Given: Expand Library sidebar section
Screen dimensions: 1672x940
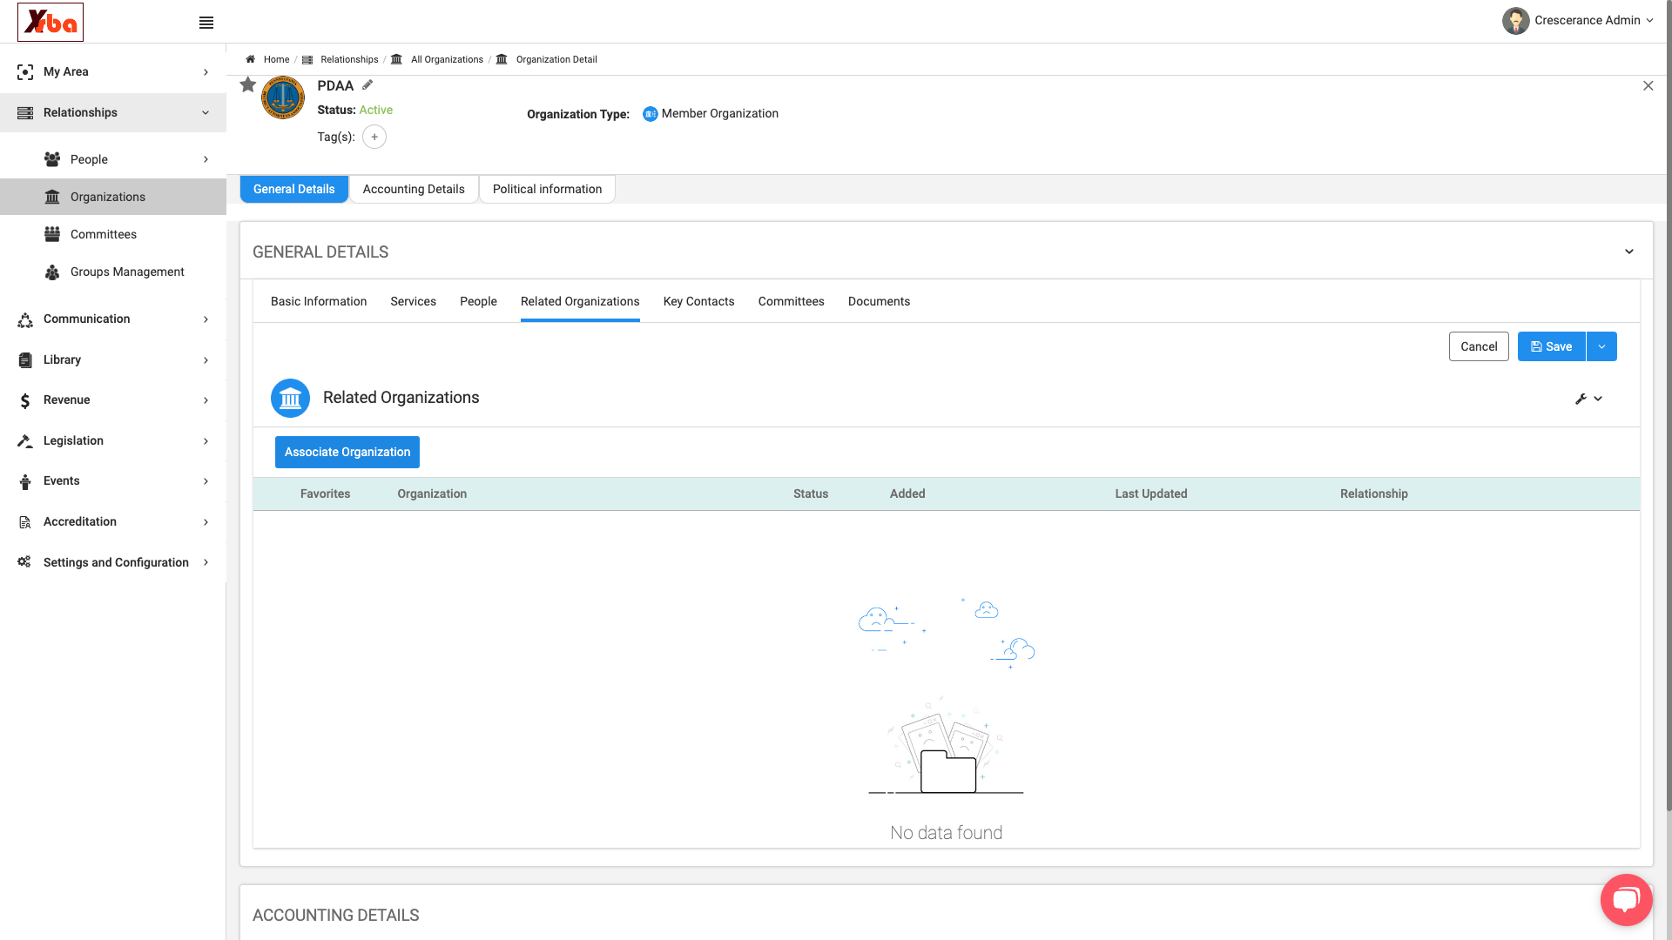Looking at the screenshot, I should (113, 359).
